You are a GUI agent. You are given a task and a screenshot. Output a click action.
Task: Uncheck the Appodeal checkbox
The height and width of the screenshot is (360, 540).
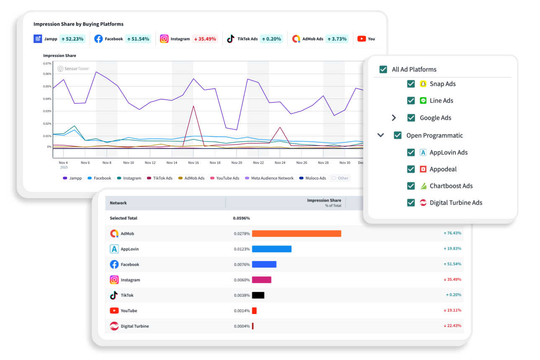pyautogui.click(x=411, y=169)
